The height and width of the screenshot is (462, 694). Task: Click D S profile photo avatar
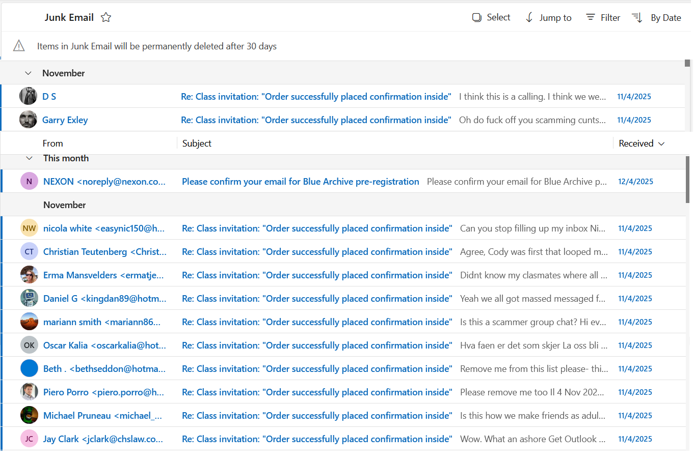click(x=28, y=96)
